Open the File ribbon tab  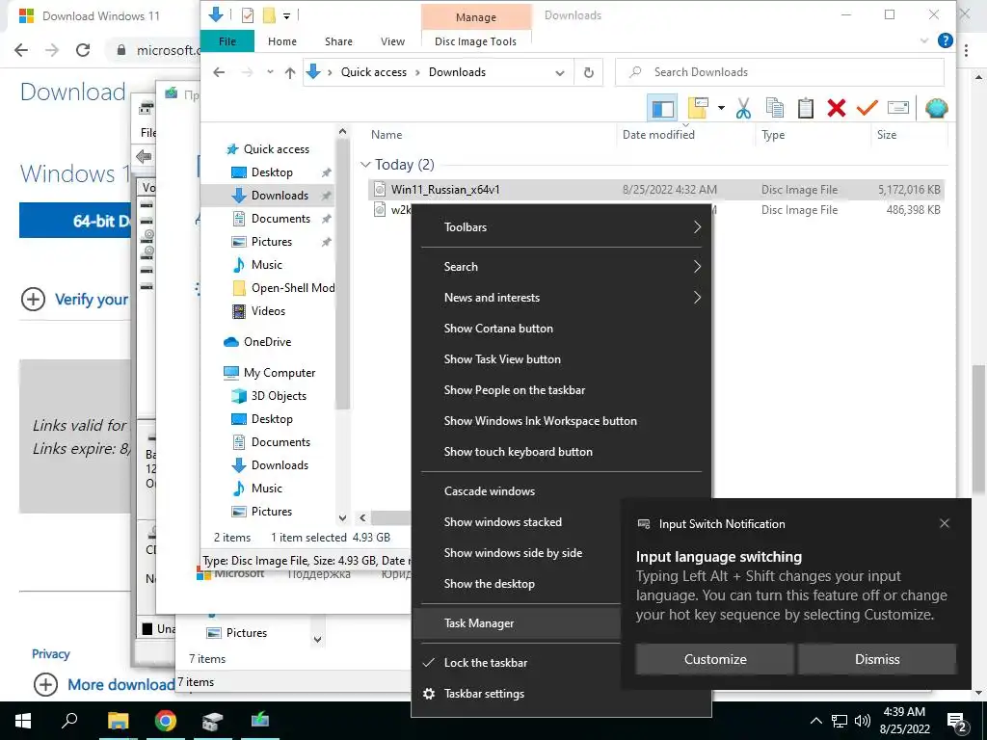pyautogui.click(x=227, y=41)
